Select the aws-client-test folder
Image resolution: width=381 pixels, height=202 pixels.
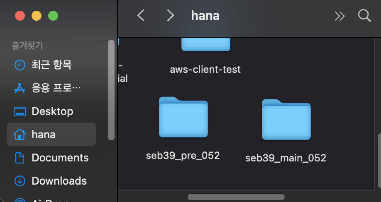[205, 56]
